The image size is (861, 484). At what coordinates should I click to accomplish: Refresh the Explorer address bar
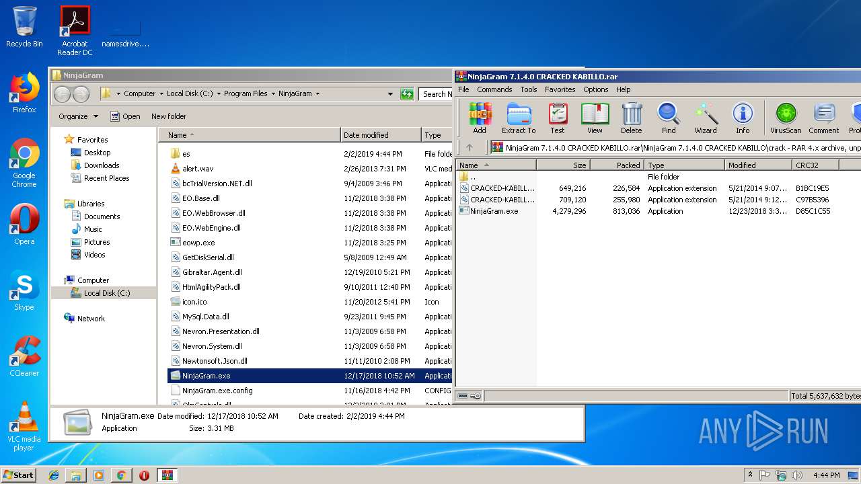(x=407, y=94)
